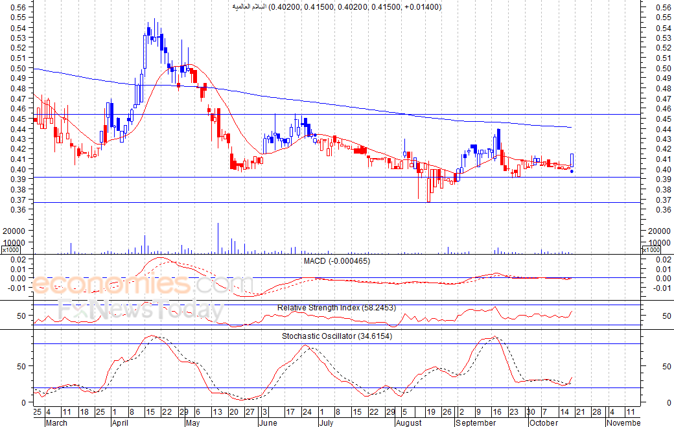
Task: Click the right x1000 volume scale box
Action: [651, 249]
